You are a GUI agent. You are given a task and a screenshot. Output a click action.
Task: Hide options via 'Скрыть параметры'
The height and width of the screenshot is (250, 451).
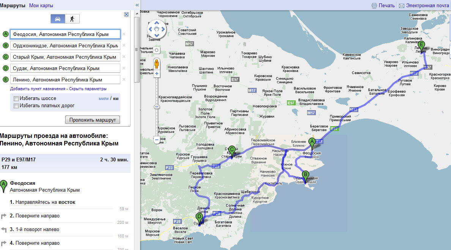[x=88, y=89]
